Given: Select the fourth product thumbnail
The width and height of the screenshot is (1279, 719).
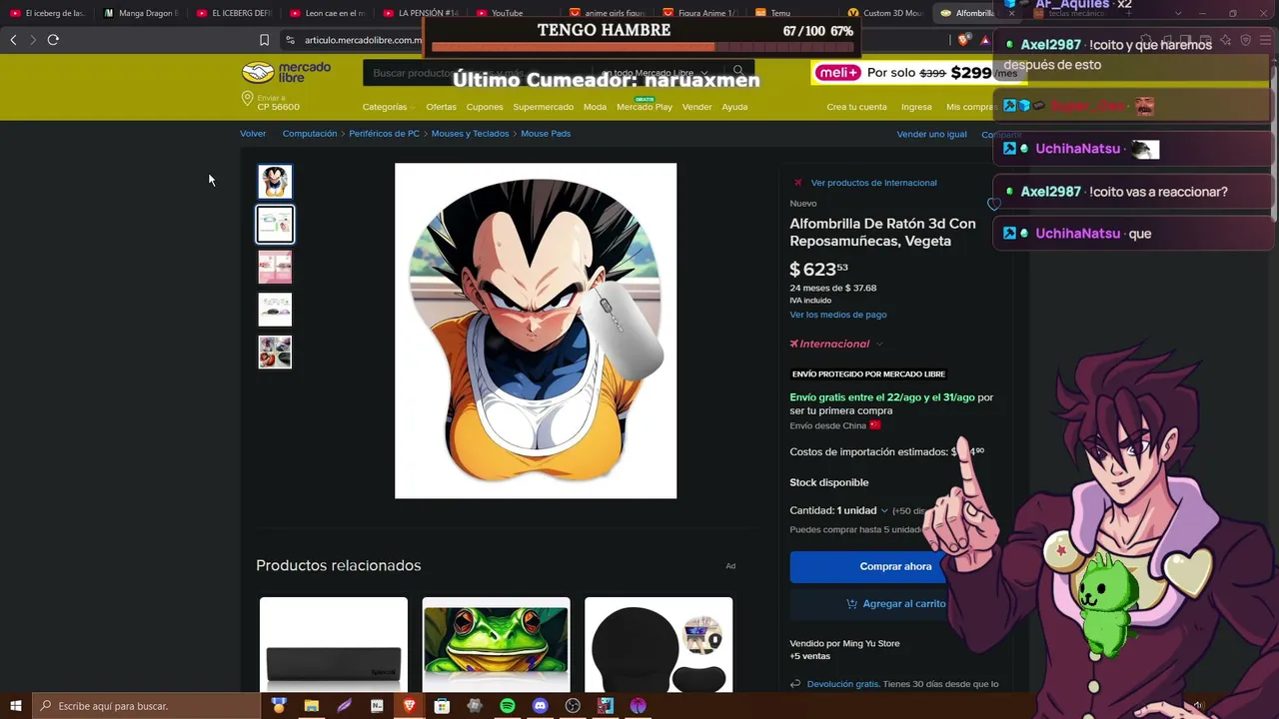Looking at the screenshot, I should pos(275,310).
